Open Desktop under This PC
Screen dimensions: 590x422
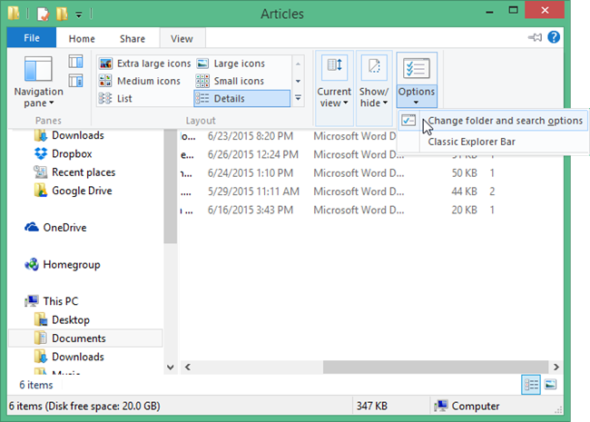coord(71,320)
